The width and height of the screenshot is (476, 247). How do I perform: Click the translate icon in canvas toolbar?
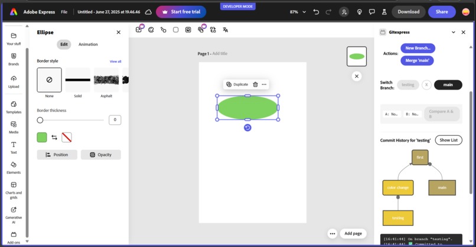point(225,29)
